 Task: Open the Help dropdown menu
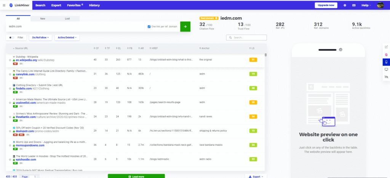366,5
